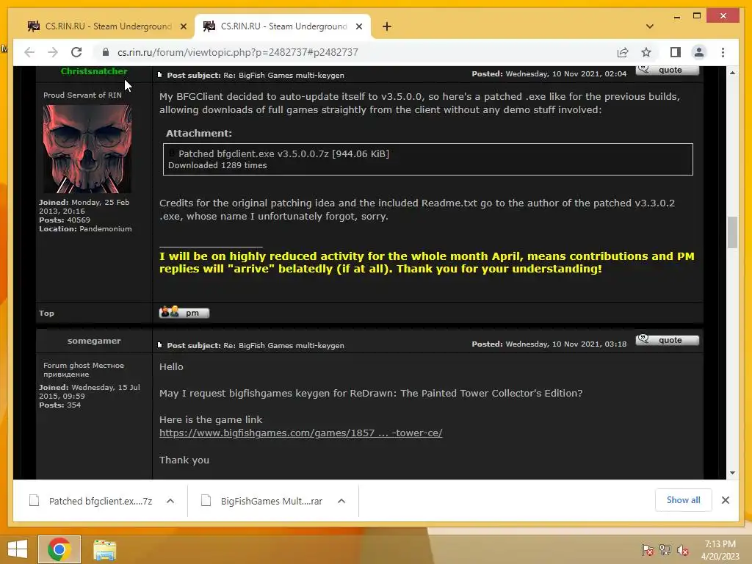Go back to the previous page
Image resolution: width=752 pixels, height=564 pixels.
pos(29,52)
